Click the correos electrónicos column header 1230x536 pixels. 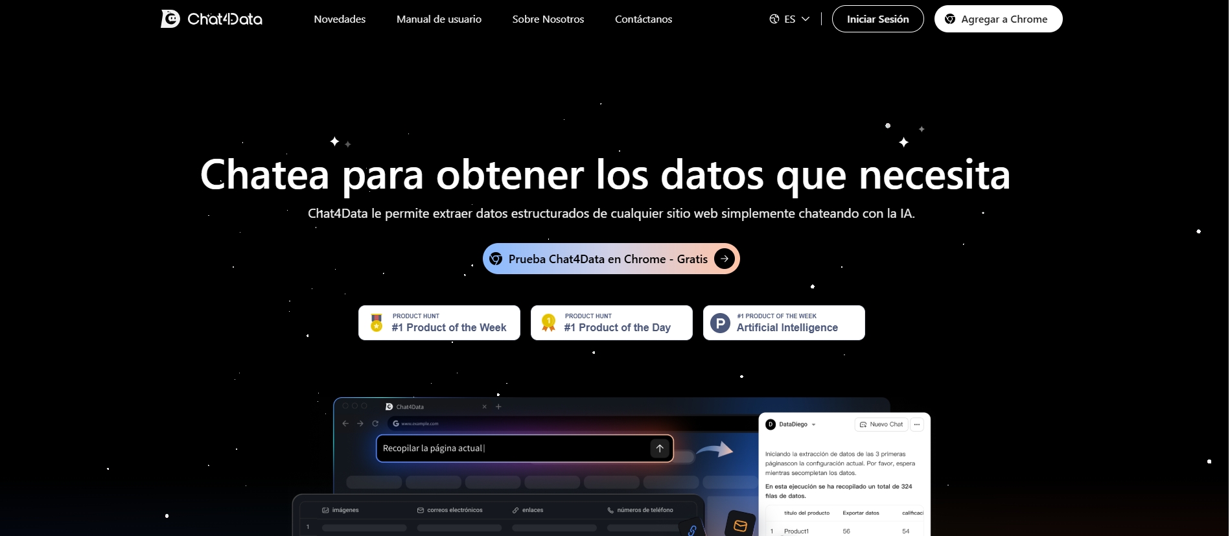click(x=450, y=510)
